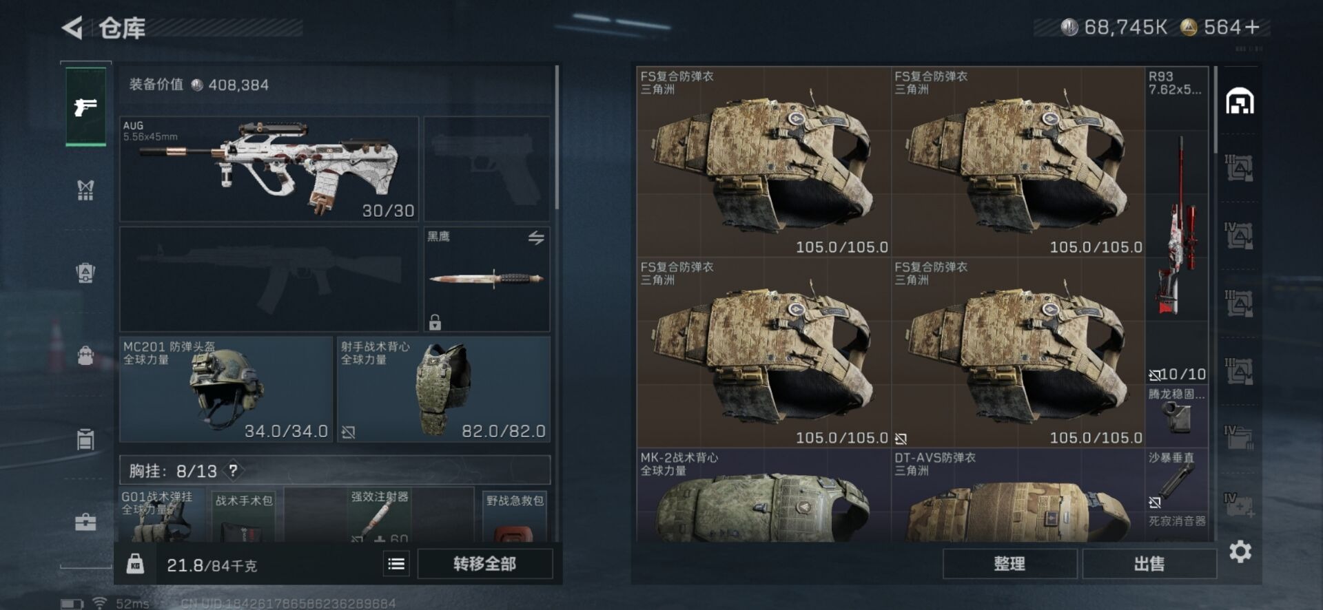Click the 出售 sell button
This screenshot has width=1323, height=610.
(x=1149, y=564)
